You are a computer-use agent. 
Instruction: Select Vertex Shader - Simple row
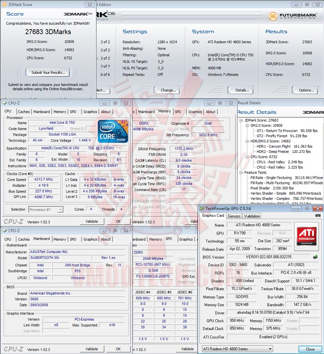point(286,193)
